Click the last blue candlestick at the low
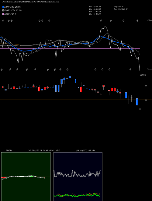The width and height of the screenshot is (152, 201). point(140,109)
